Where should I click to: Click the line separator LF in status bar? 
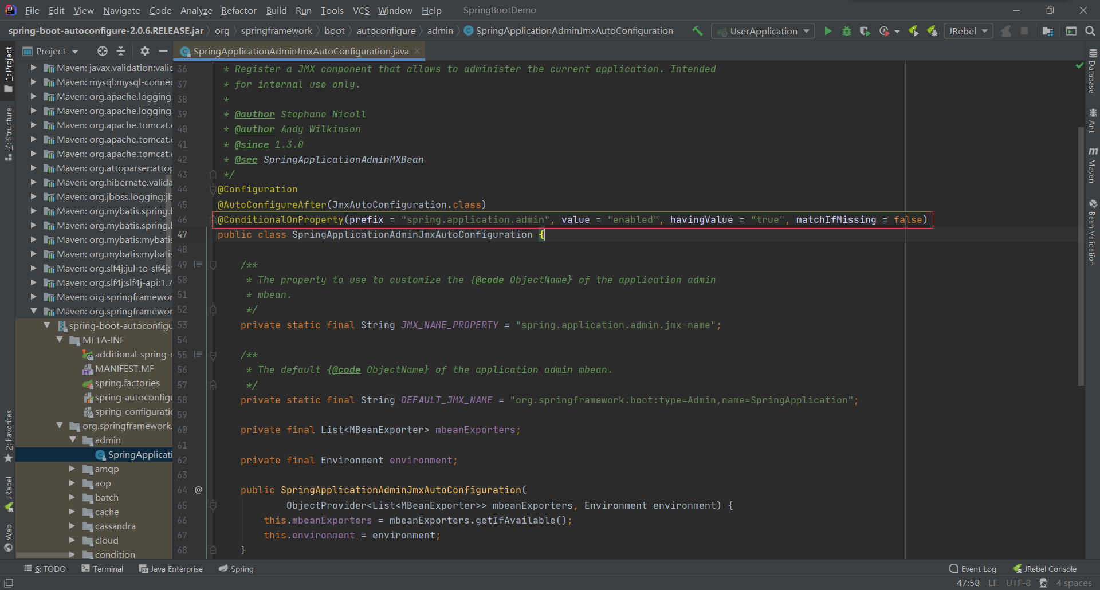pos(993,583)
